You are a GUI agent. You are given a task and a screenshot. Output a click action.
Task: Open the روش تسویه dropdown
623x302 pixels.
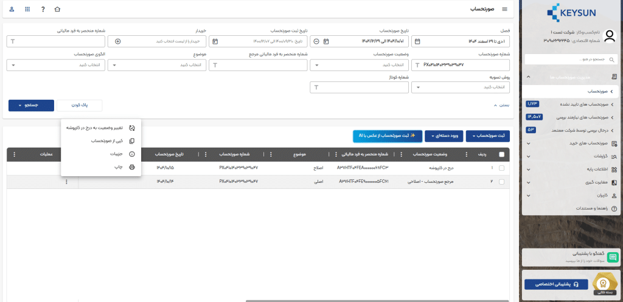coord(461,88)
